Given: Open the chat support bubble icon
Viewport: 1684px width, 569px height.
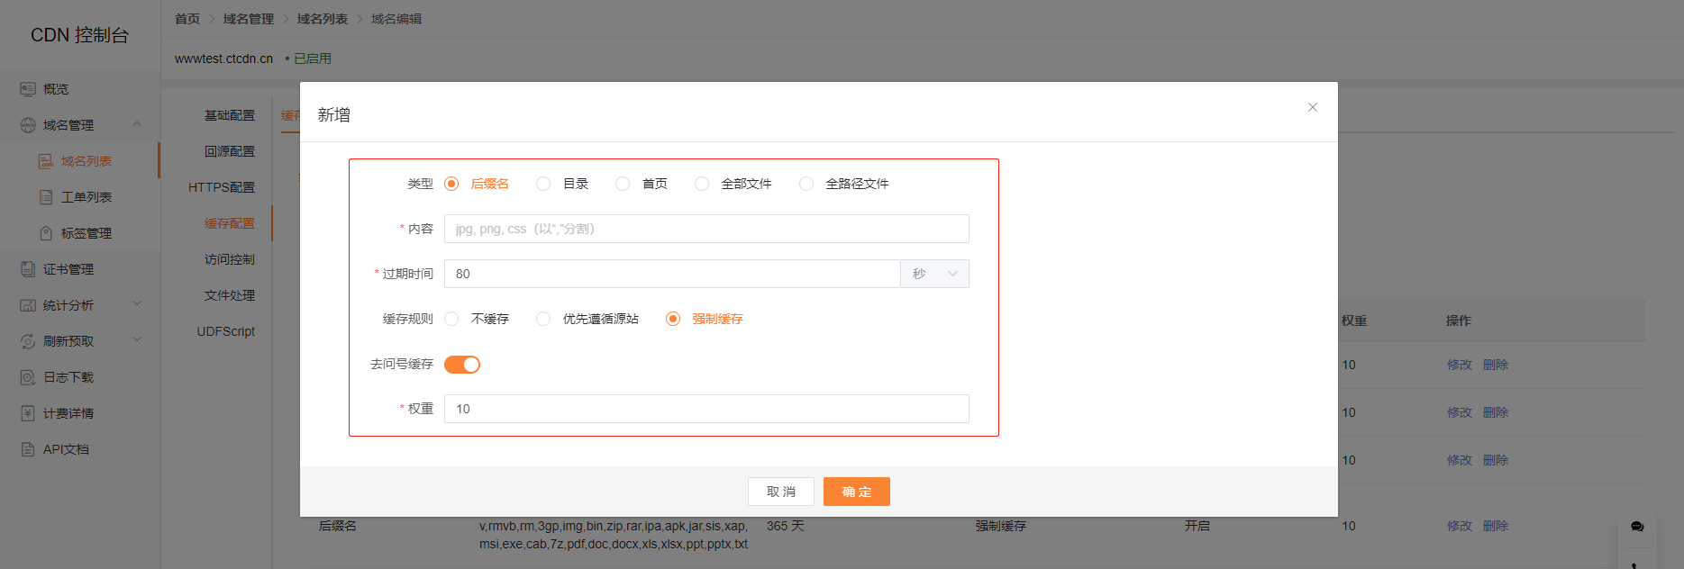Looking at the screenshot, I should (x=1637, y=527).
